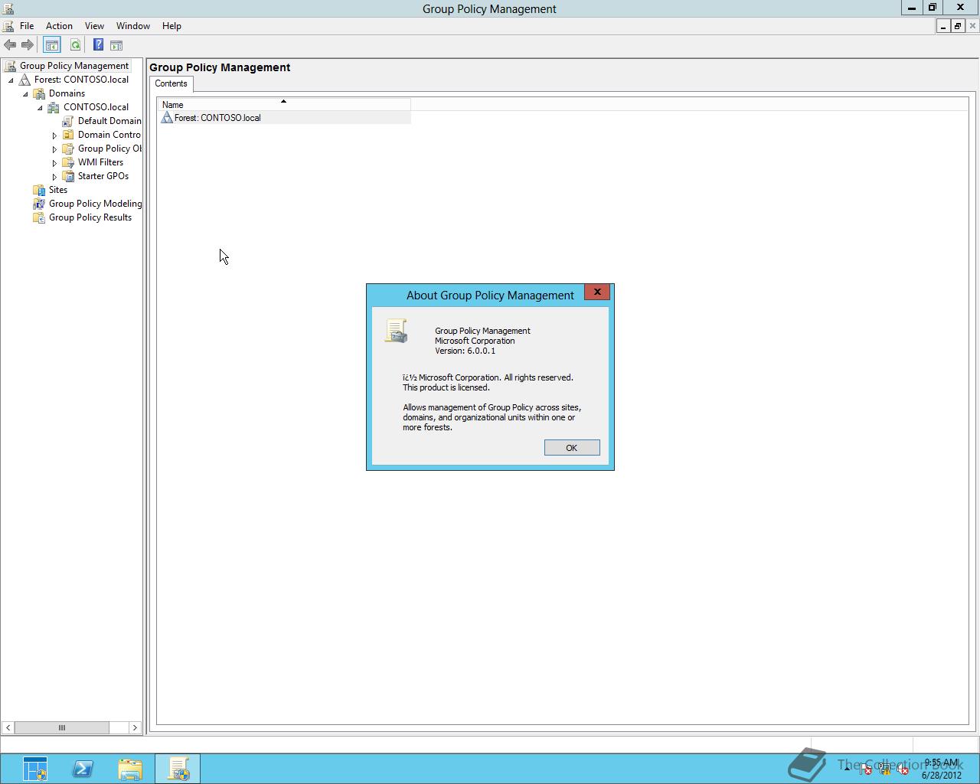Click the Sites folder icon in tree
The image size is (980, 784).
tap(39, 190)
